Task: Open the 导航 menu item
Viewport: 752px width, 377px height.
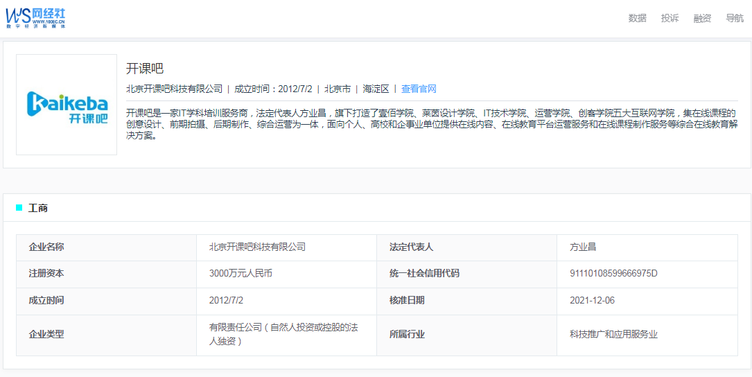Action: pyautogui.click(x=734, y=18)
